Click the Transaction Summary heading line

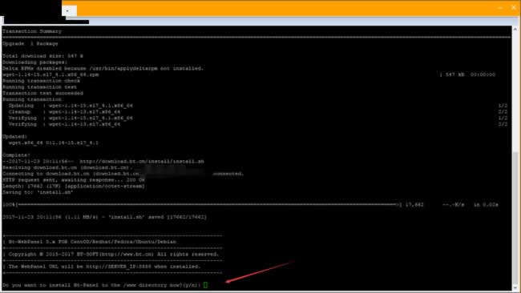(32, 31)
